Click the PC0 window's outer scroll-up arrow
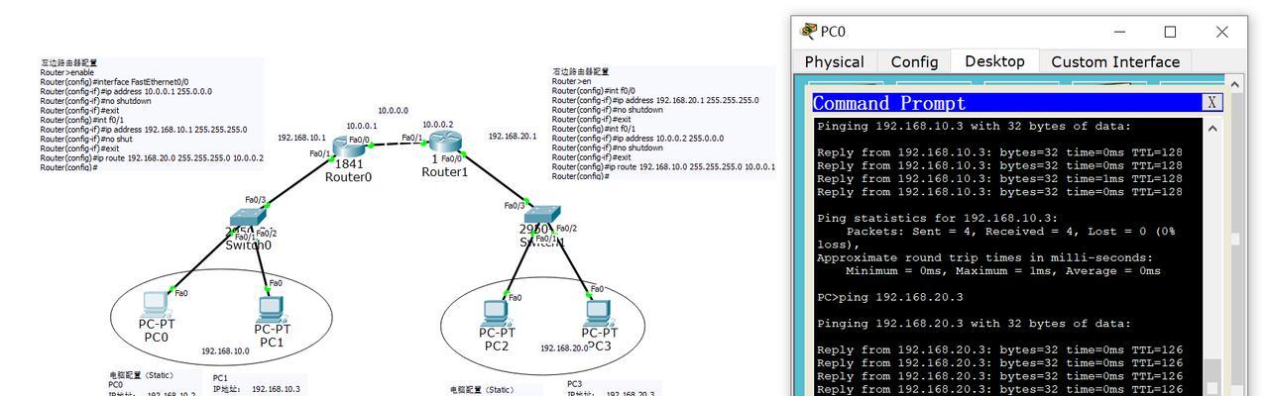This screenshot has height=396, width=1268. click(1235, 85)
